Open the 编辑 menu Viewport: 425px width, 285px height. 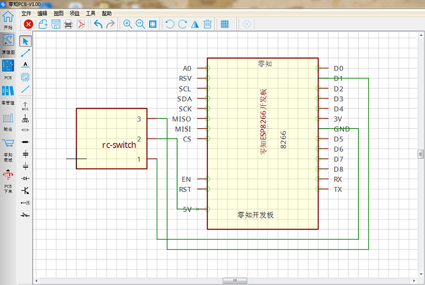tap(42, 13)
